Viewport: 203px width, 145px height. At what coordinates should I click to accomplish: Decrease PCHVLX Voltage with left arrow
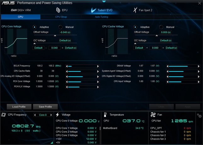[x=67, y=87]
